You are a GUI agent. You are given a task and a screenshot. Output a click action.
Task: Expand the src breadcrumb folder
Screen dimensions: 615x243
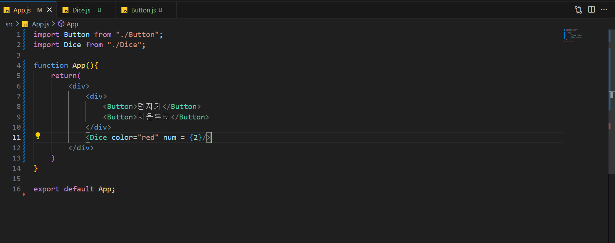point(9,24)
